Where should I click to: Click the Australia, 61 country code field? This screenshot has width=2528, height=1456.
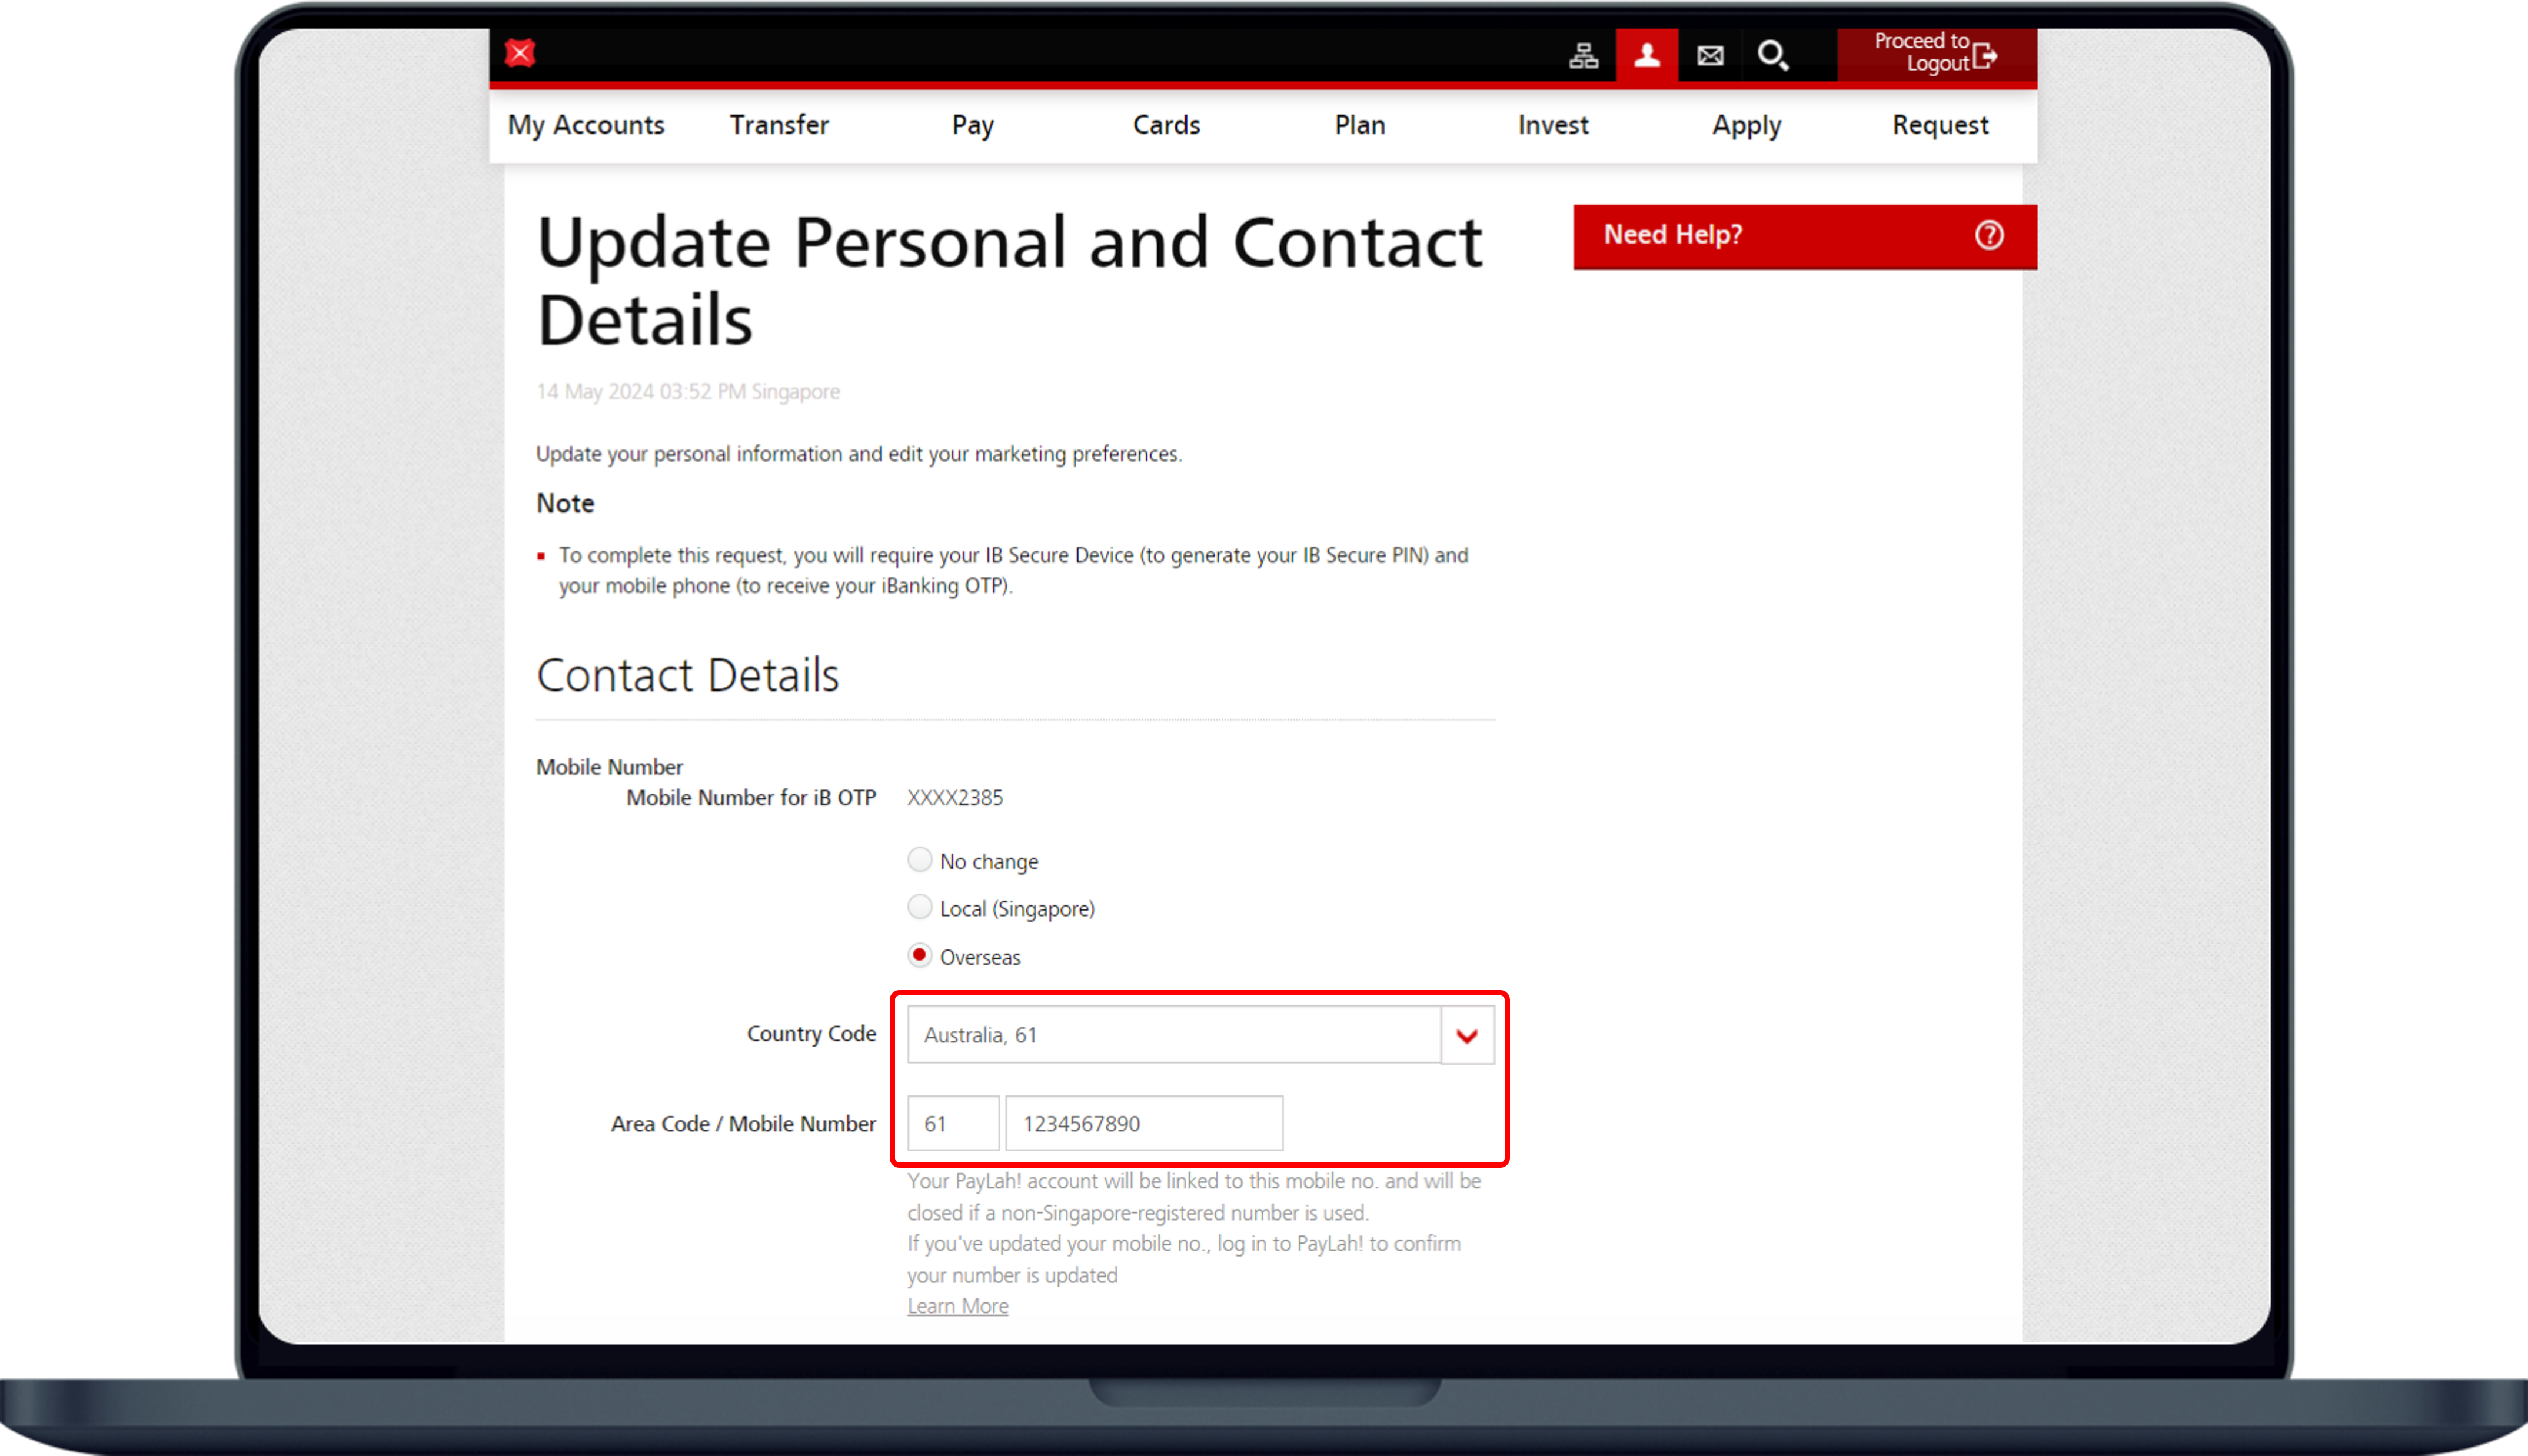[1174, 1035]
